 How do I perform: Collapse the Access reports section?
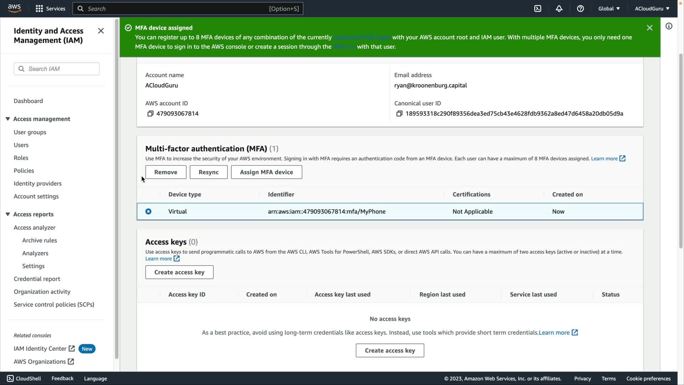8,214
